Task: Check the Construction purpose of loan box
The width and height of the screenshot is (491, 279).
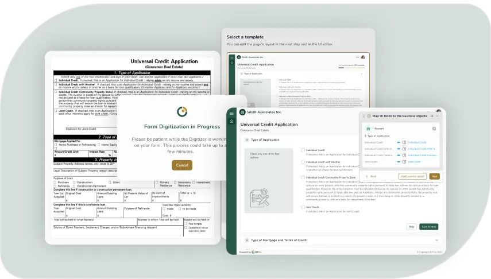Action: 74,182
